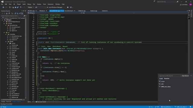Viewport: 193px width, 108px height.
Task: Expand the vendor folder
Action: (x=8, y=43)
